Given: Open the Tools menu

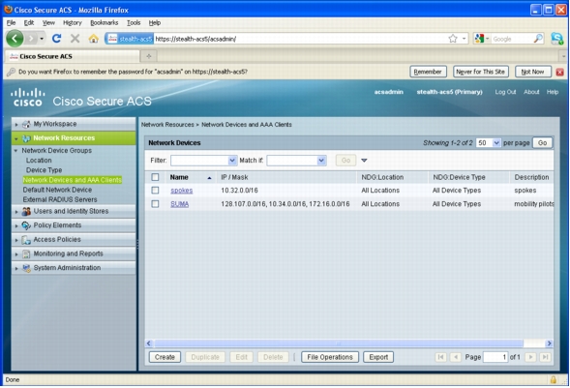Looking at the screenshot, I should coord(134,22).
